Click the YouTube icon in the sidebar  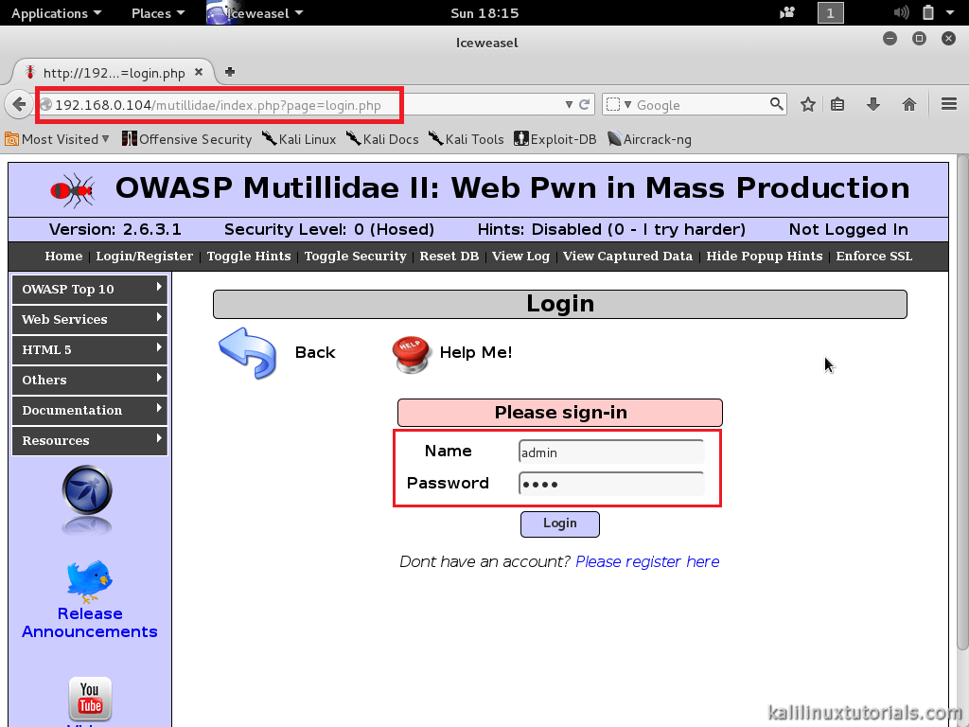pos(89,698)
